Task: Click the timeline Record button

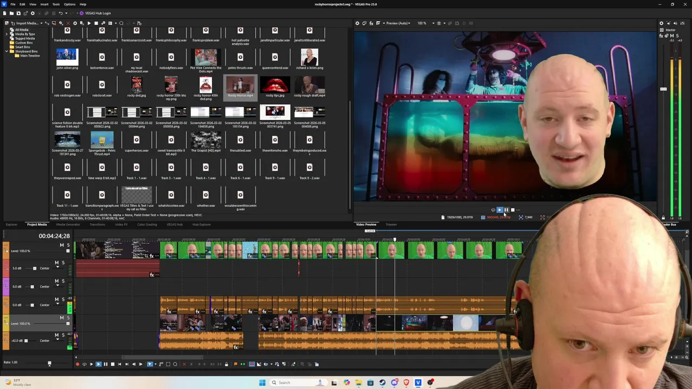Action: [77, 364]
